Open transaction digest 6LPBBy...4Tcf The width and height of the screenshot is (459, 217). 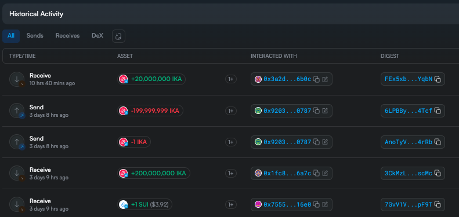point(409,111)
